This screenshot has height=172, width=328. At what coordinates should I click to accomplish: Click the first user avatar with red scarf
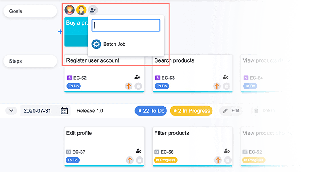[69, 10]
